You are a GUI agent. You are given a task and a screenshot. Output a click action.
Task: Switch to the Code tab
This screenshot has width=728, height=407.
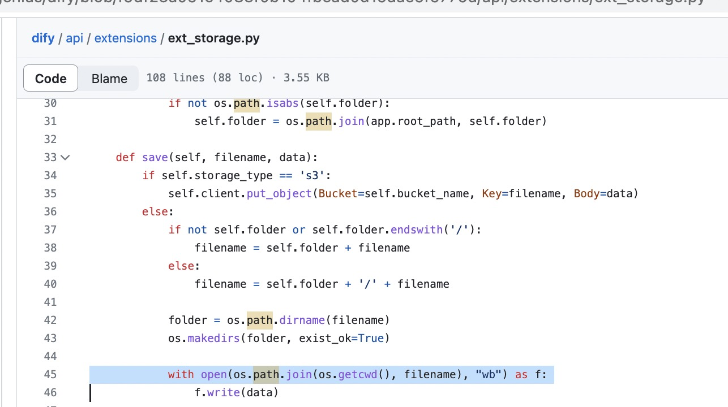(x=50, y=78)
